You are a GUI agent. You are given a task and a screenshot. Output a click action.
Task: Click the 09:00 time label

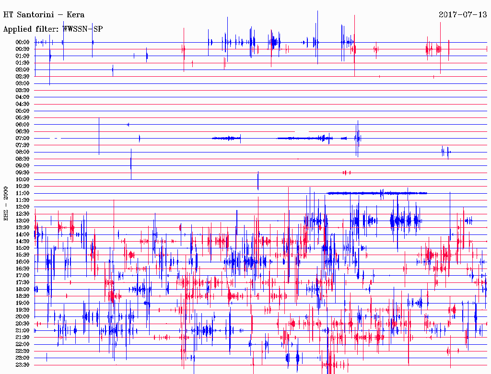click(x=22, y=166)
